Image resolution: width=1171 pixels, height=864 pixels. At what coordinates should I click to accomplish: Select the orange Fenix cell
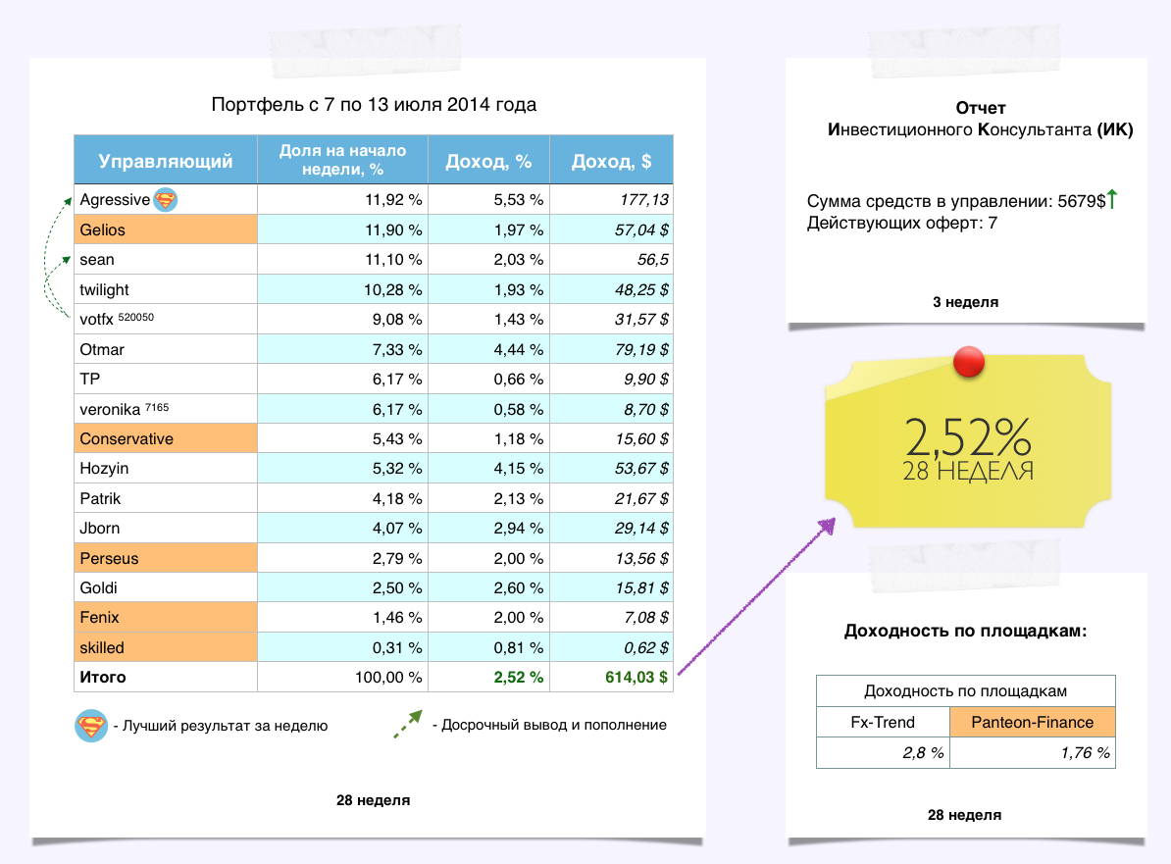pyautogui.click(x=166, y=618)
